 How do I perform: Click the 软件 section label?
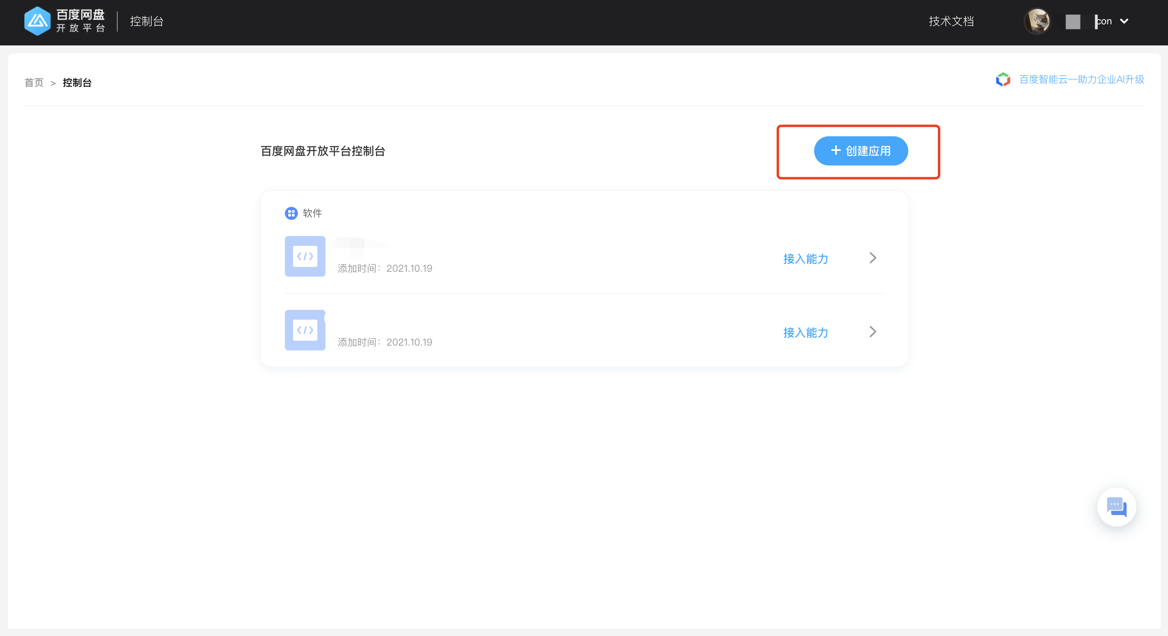pyautogui.click(x=312, y=213)
